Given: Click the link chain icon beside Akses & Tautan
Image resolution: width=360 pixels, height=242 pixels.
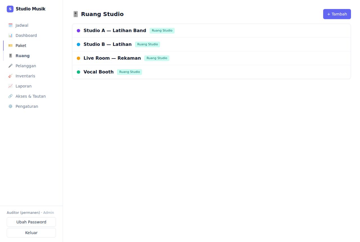Looking at the screenshot, I should [x=10, y=96].
